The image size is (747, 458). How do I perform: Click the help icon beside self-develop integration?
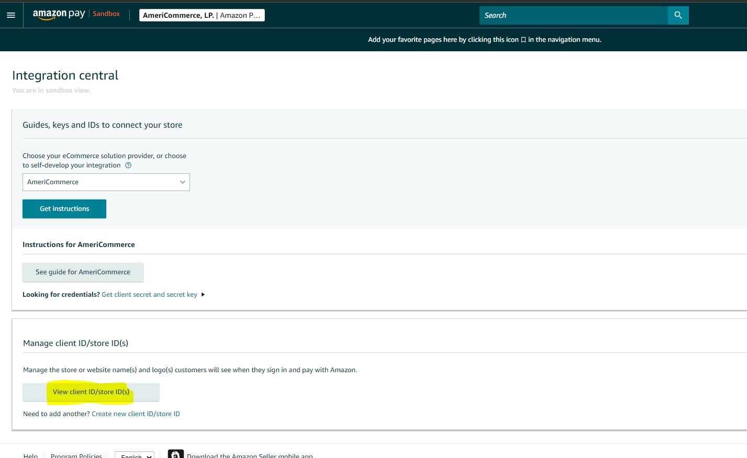tap(128, 165)
